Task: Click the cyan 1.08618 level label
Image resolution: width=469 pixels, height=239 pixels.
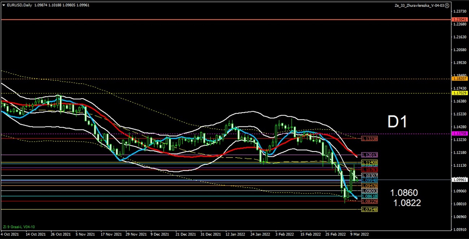Action: pyautogui.click(x=369, y=197)
